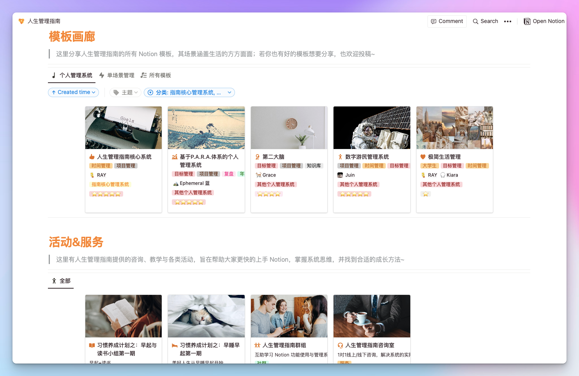
Task: Open the Created time sort dropdown
Action: (x=73, y=92)
